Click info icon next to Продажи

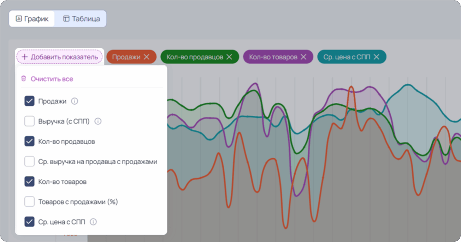coord(75,101)
